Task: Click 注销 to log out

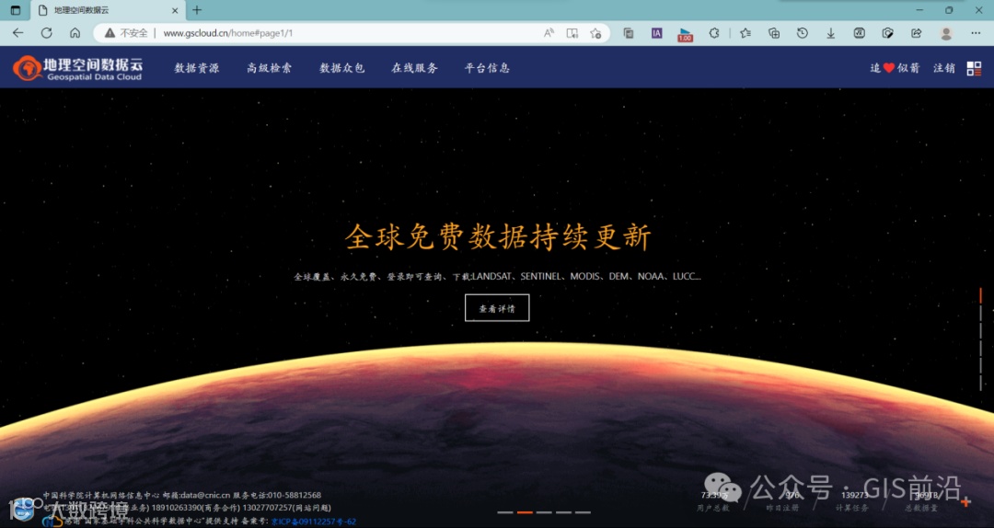Action: point(944,68)
